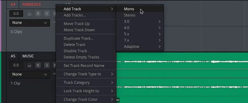Toggle lock icon on MUSIC track

click(x=29, y=65)
